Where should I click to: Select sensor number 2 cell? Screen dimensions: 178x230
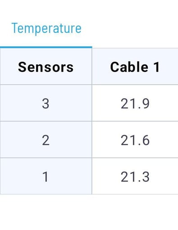[46, 140]
